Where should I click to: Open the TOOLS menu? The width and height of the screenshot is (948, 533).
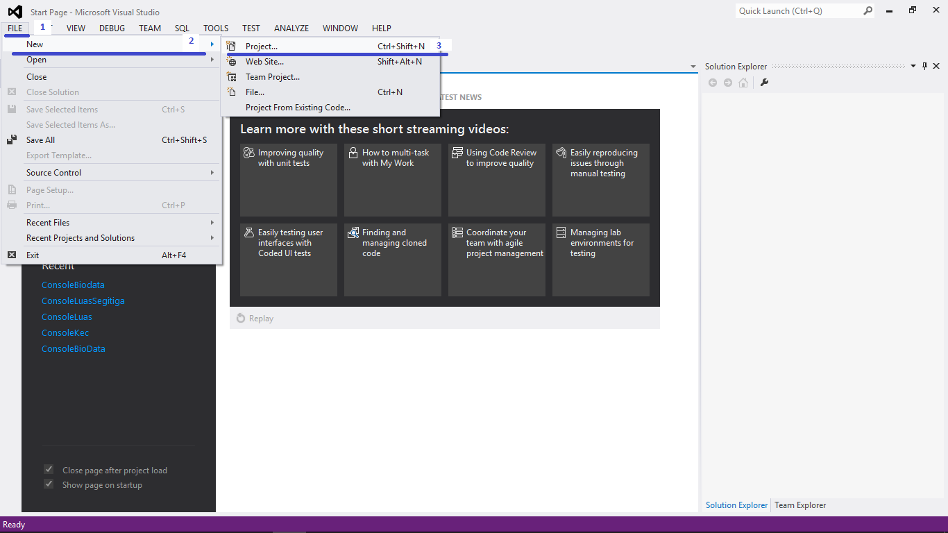[x=215, y=28]
